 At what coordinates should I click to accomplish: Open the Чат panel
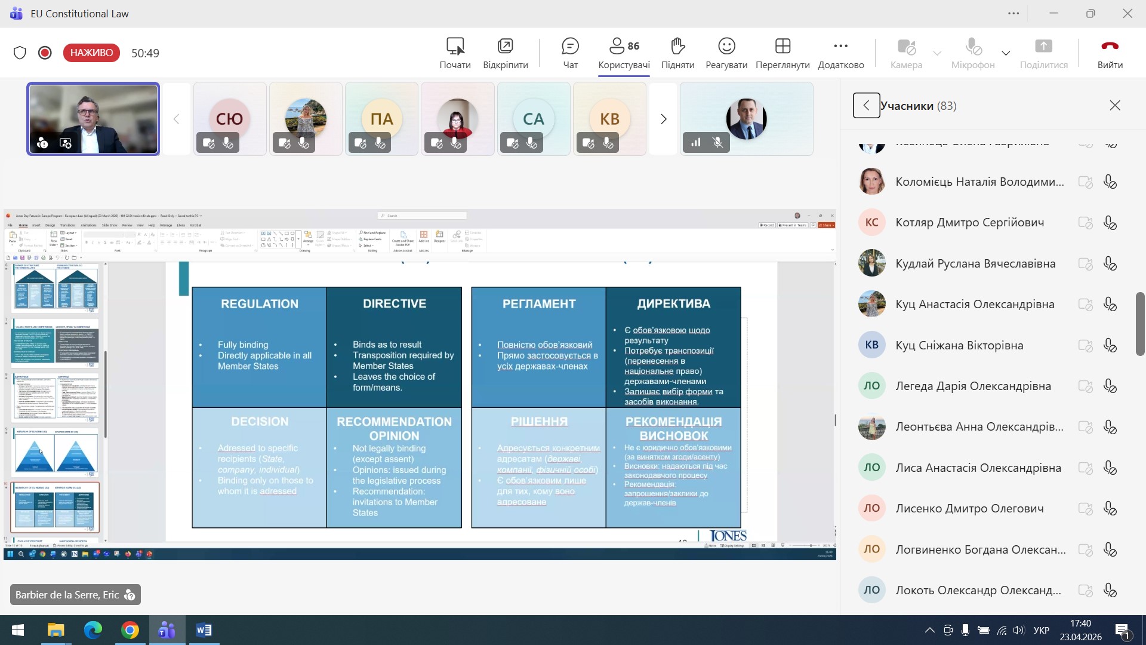point(570,53)
